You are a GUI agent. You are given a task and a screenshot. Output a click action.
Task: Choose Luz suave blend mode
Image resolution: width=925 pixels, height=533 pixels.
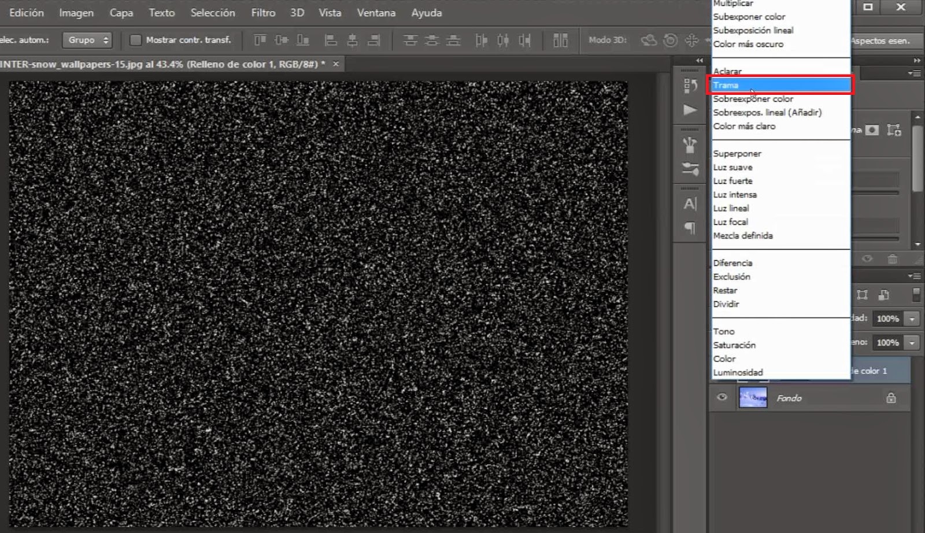tap(780, 167)
